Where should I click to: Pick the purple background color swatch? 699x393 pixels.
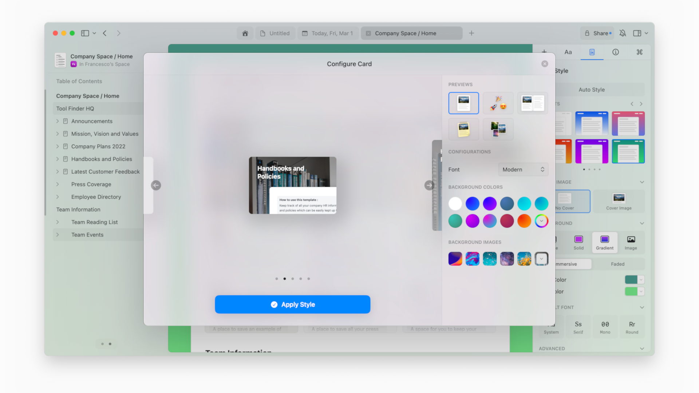[x=490, y=203]
